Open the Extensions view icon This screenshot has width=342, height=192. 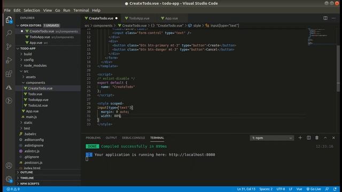point(9,74)
